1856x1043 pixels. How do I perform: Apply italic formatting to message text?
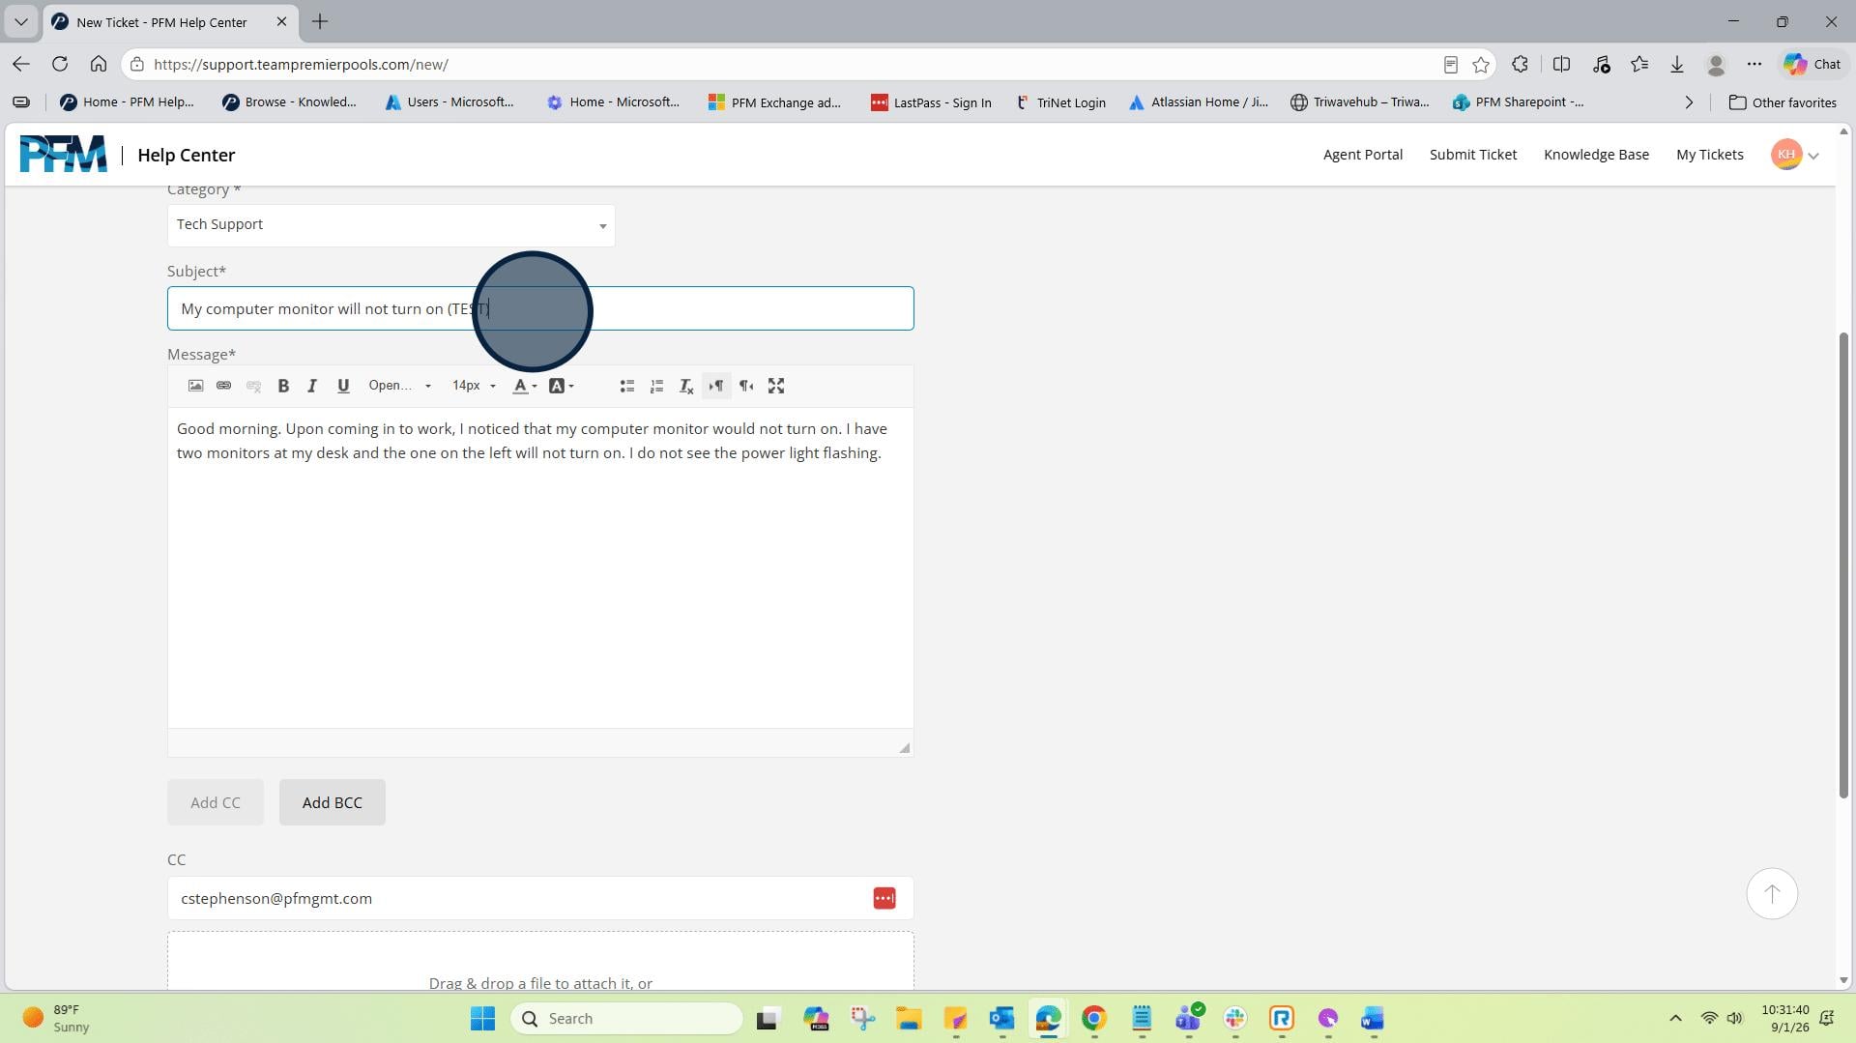(x=312, y=386)
